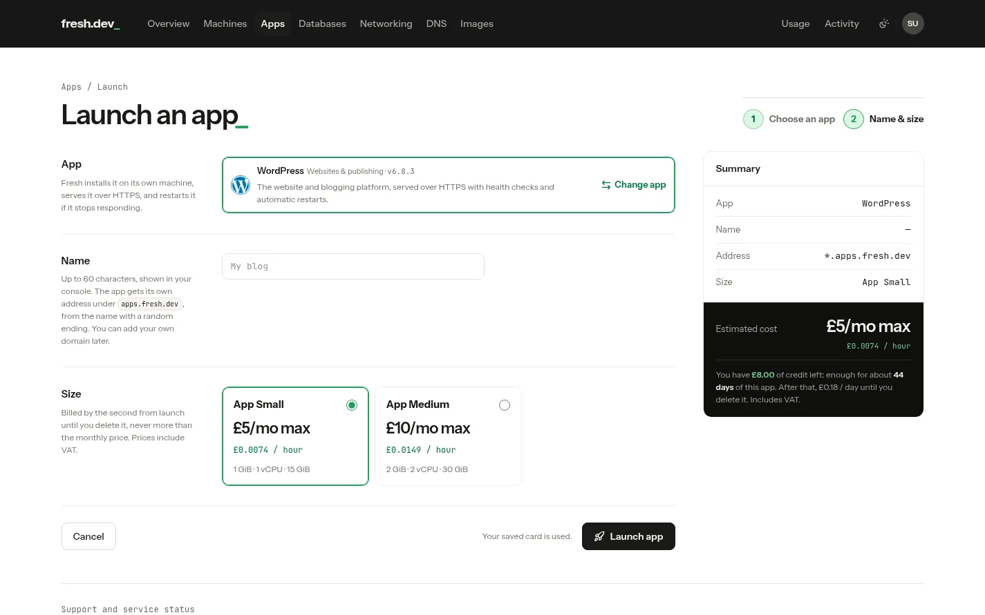
Task: Click the WordPress value in Summary
Action: [886, 204]
